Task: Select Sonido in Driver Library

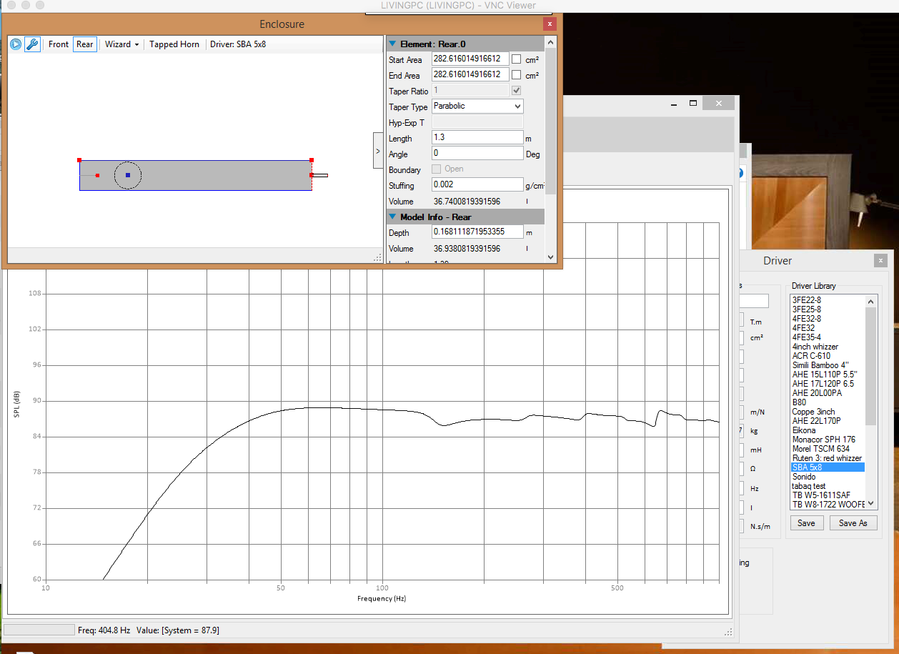Action: pyautogui.click(x=804, y=477)
